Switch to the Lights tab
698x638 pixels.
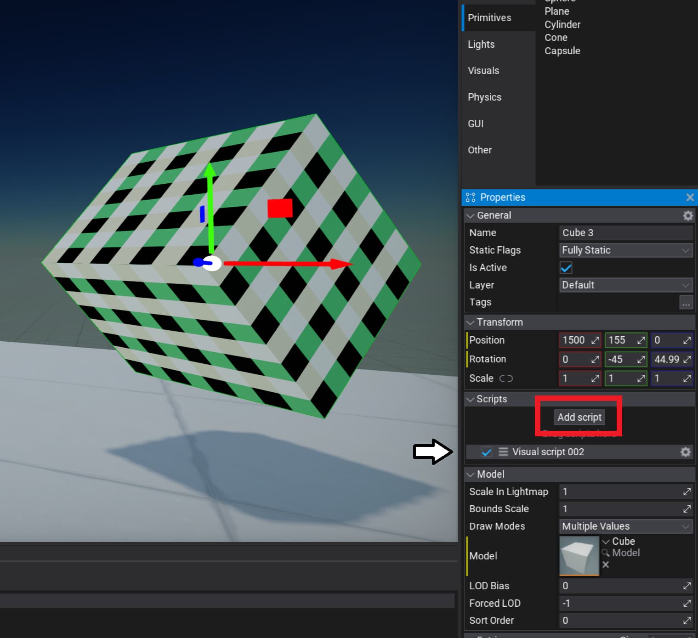tap(481, 44)
